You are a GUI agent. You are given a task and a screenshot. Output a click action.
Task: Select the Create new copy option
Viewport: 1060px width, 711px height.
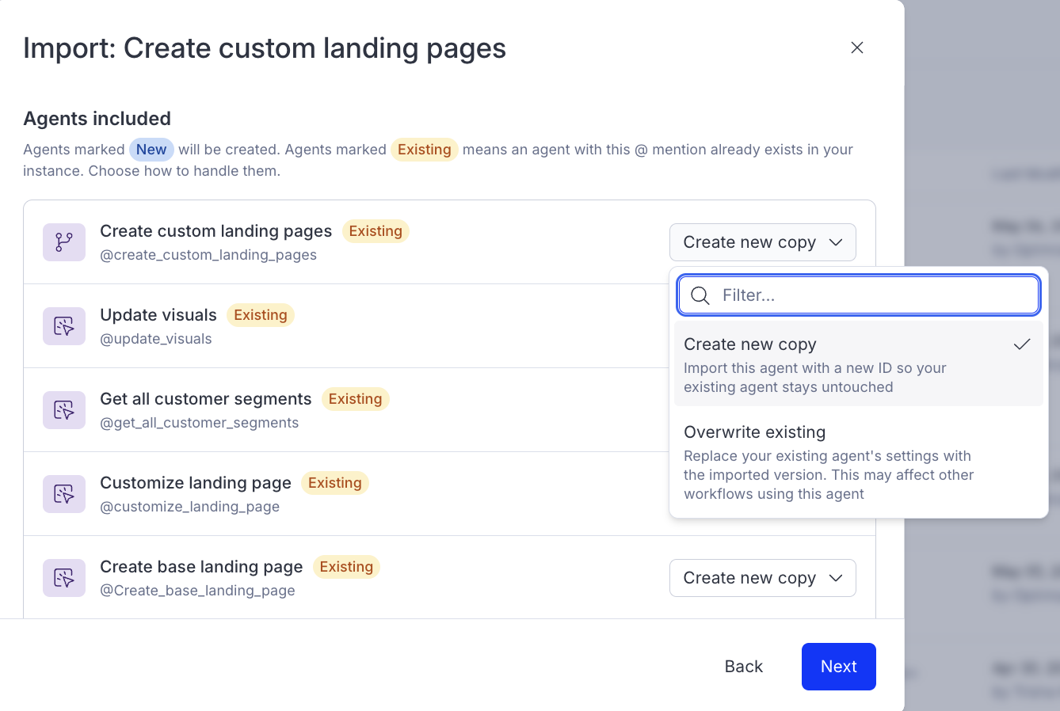(859, 364)
